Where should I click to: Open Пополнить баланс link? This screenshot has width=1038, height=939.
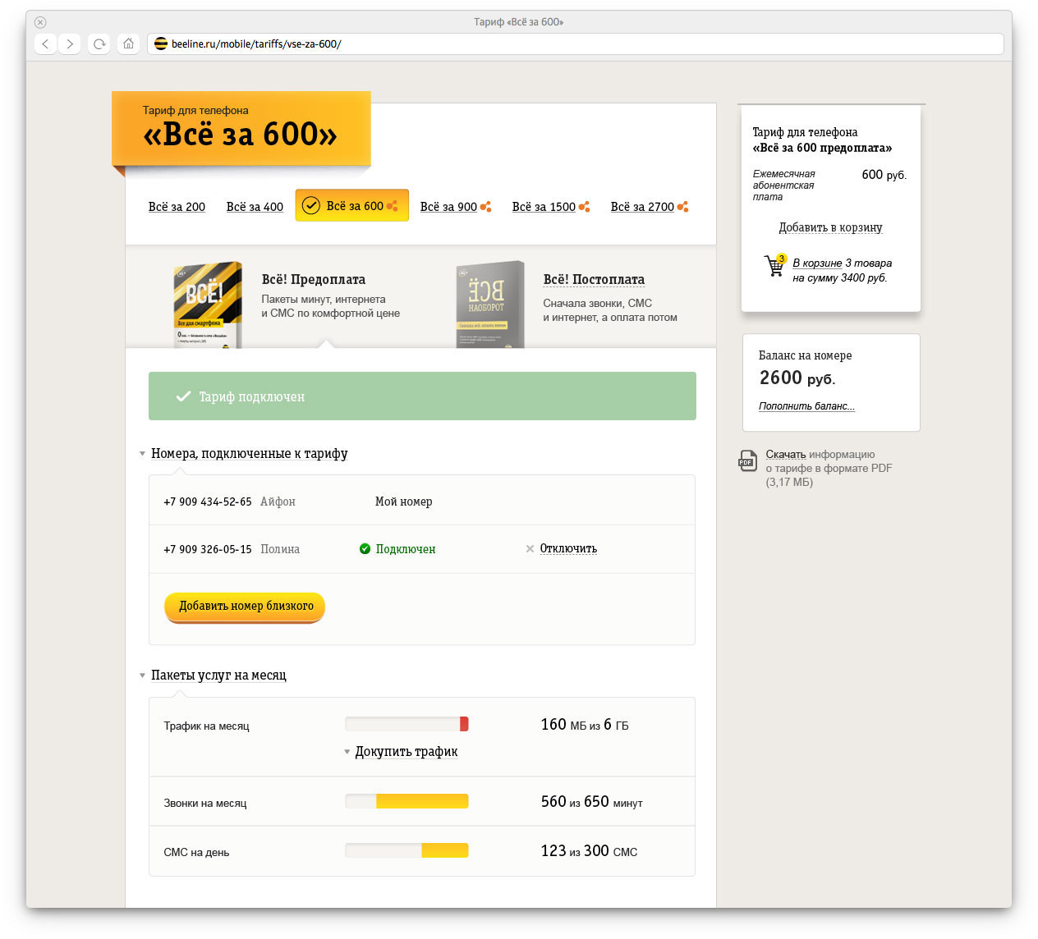point(806,406)
